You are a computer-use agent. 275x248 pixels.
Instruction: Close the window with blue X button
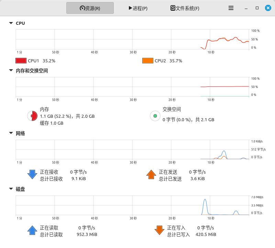[268, 8]
